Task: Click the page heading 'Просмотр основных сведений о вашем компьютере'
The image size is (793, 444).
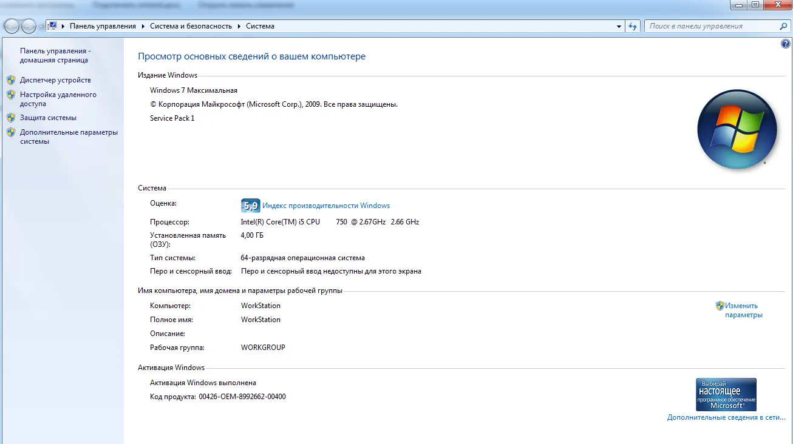Action: coord(251,56)
